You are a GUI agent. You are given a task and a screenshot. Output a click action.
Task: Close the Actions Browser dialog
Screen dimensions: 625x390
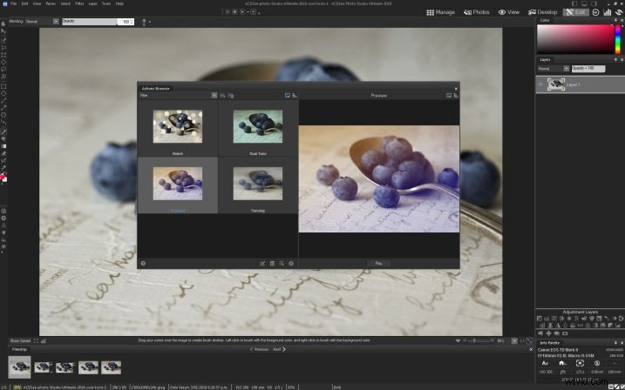click(x=456, y=89)
